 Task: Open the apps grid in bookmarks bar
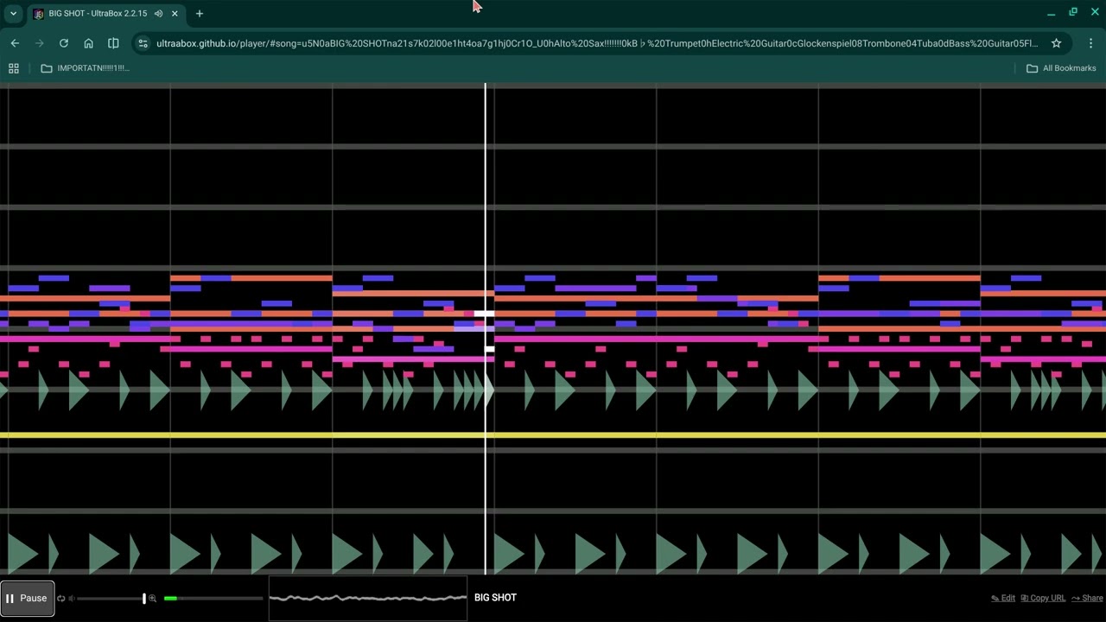14,68
